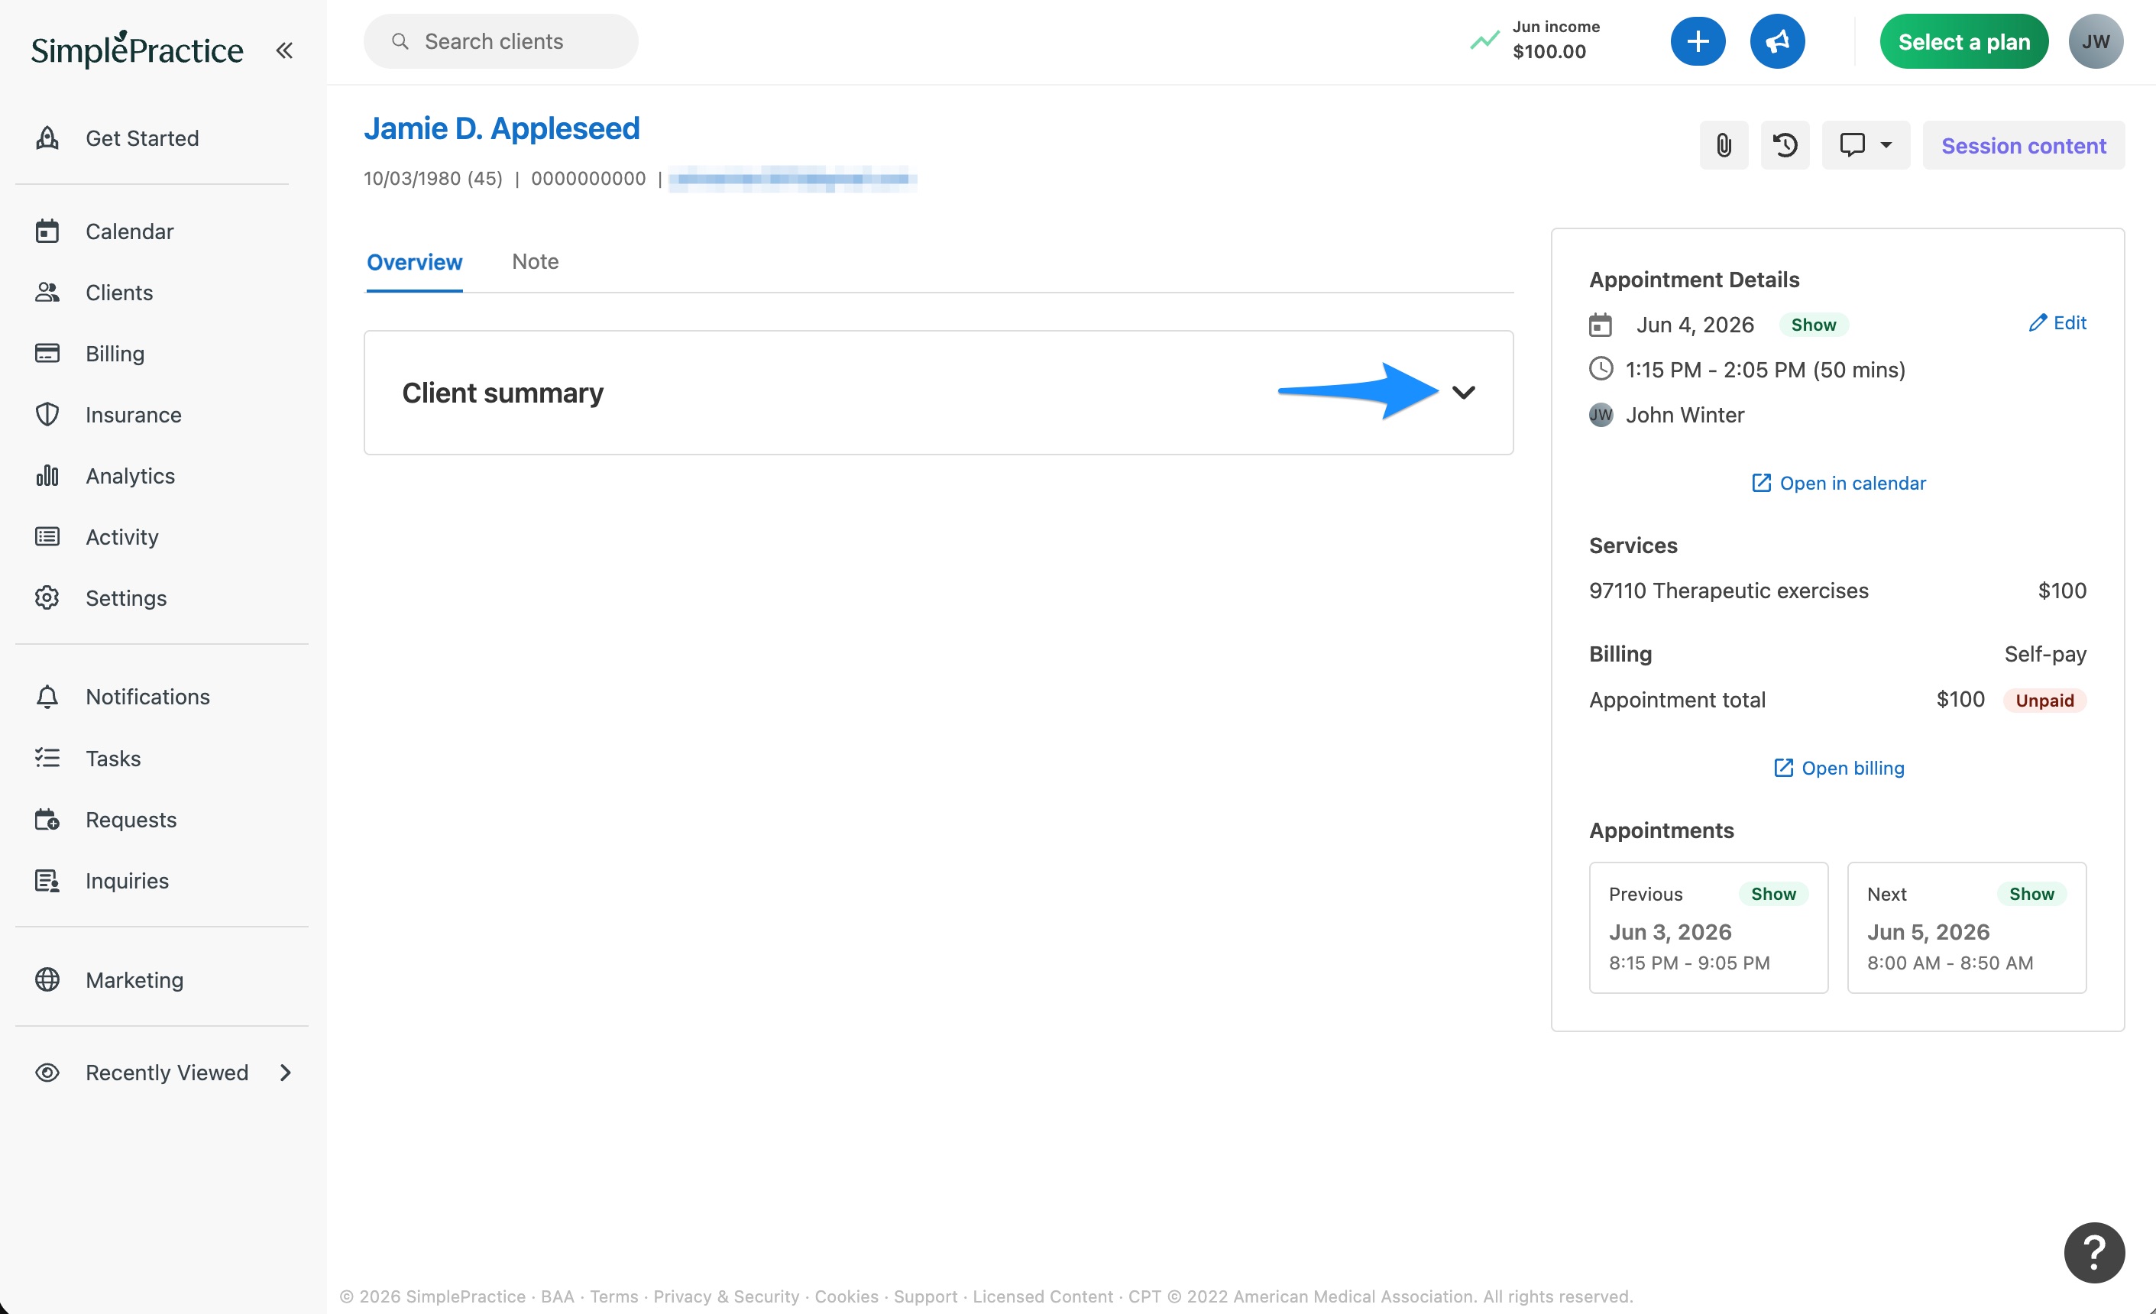The width and height of the screenshot is (2156, 1314).
Task: Click the Search clients input field
Action: click(x=500, y=41)
